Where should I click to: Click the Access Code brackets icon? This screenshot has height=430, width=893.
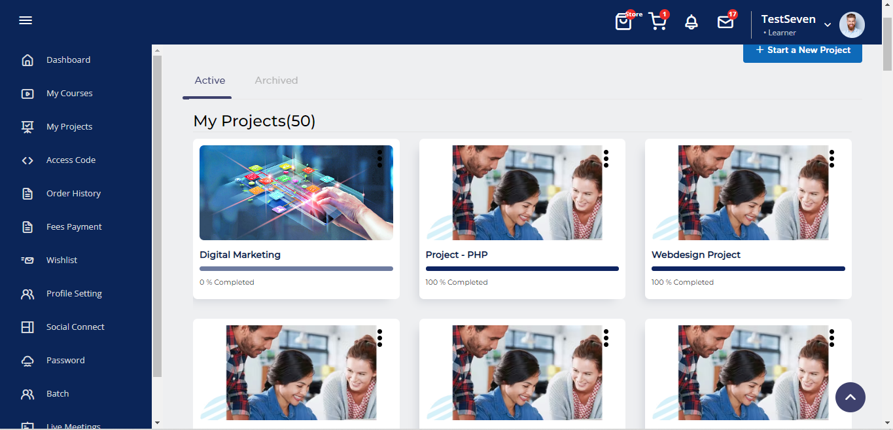(x=27, y=160)
